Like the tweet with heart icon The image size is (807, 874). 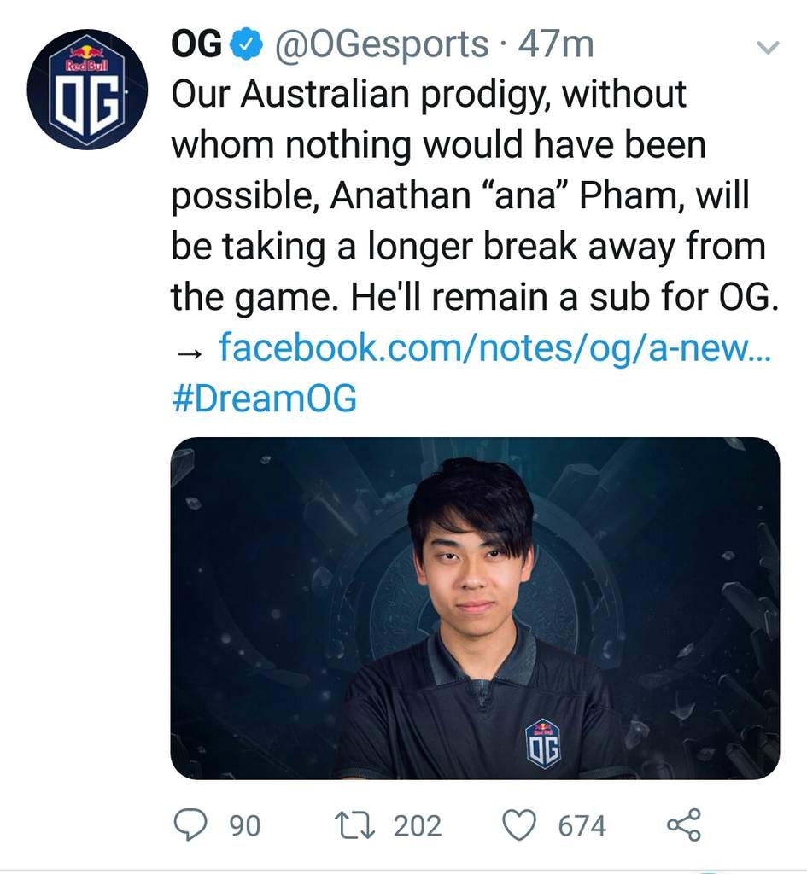click(519, 825)
